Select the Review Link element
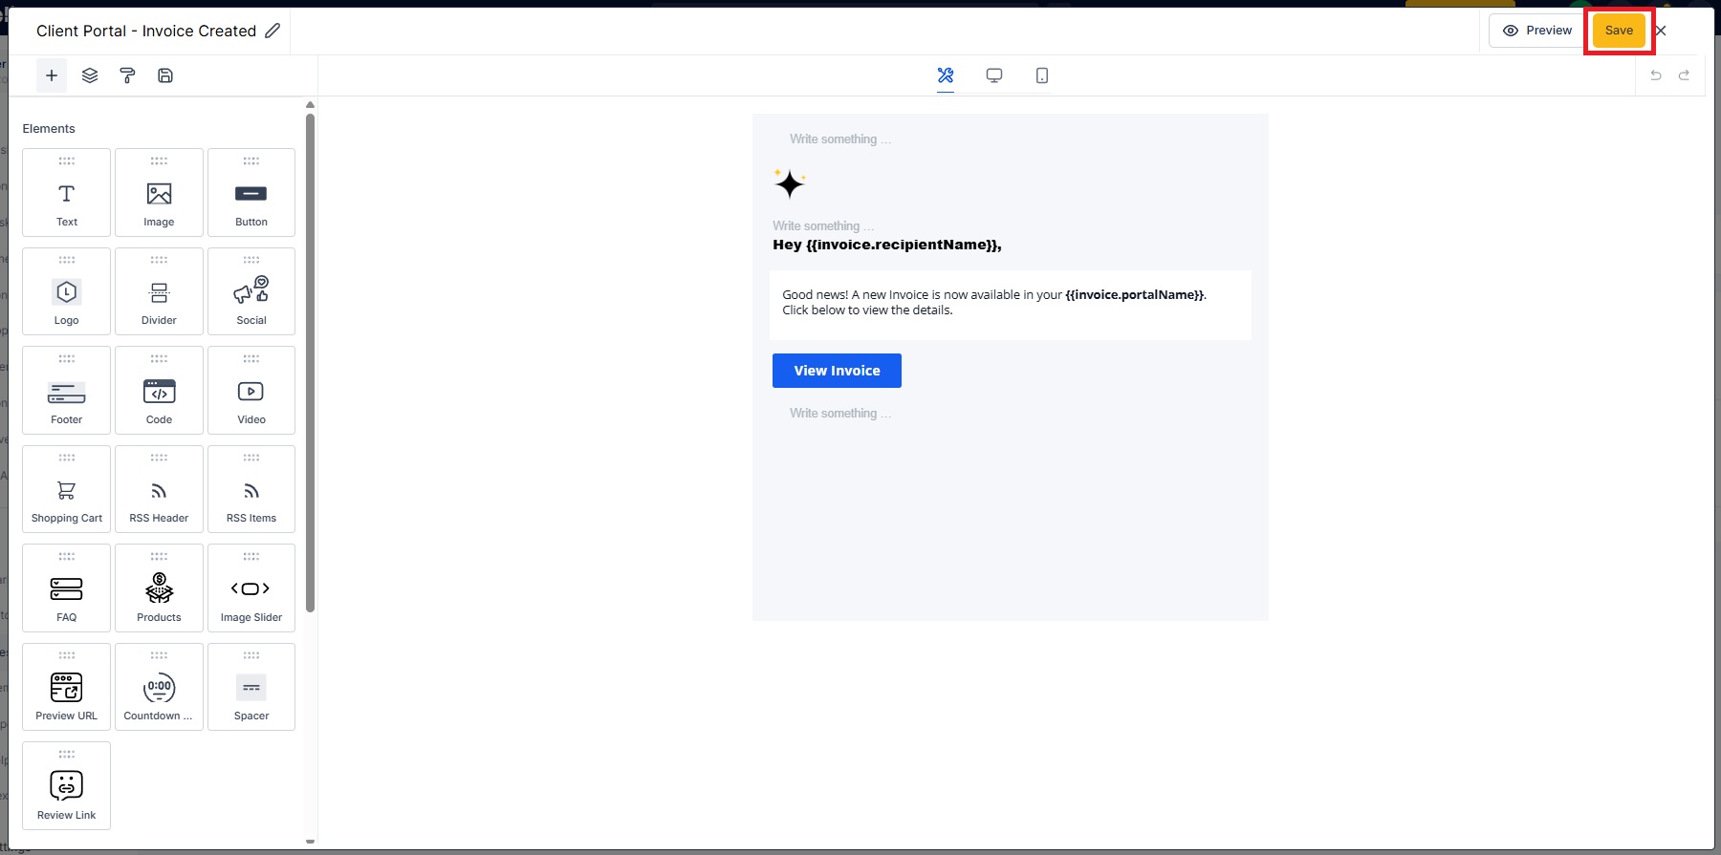The image size is (1721, 855). pos(67,785)
